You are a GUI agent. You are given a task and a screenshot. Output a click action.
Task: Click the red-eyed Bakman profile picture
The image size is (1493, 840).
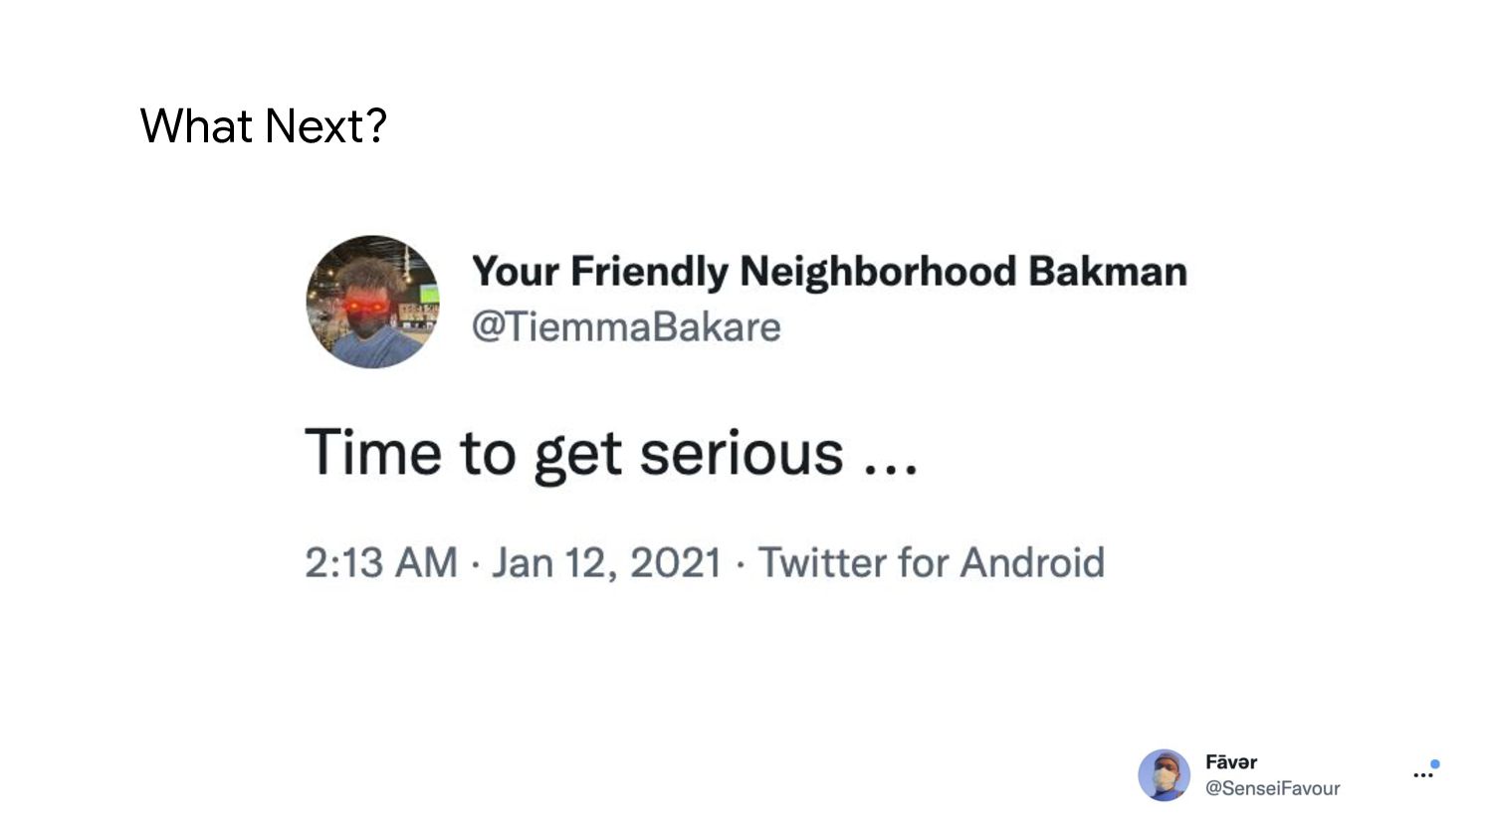(372, 302)
